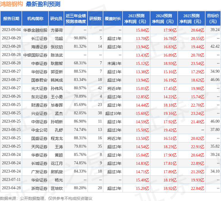Click the 数据来源 footnote text

point(46,198)
